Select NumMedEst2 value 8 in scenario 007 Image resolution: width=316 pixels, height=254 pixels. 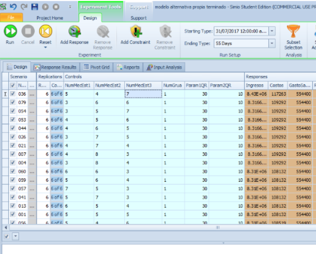(109, 154)
